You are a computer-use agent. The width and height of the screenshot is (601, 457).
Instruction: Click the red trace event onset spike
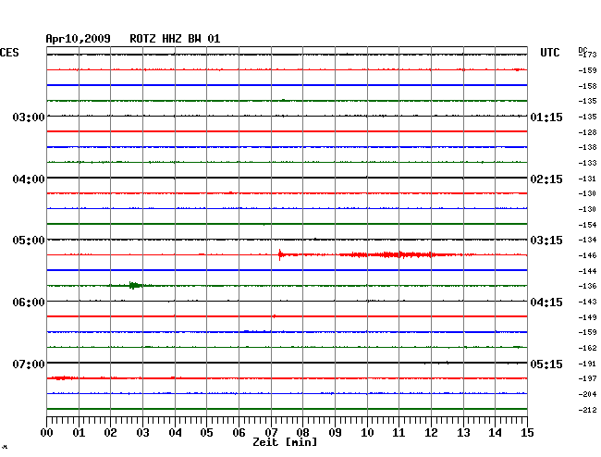(x=280, y=254)
